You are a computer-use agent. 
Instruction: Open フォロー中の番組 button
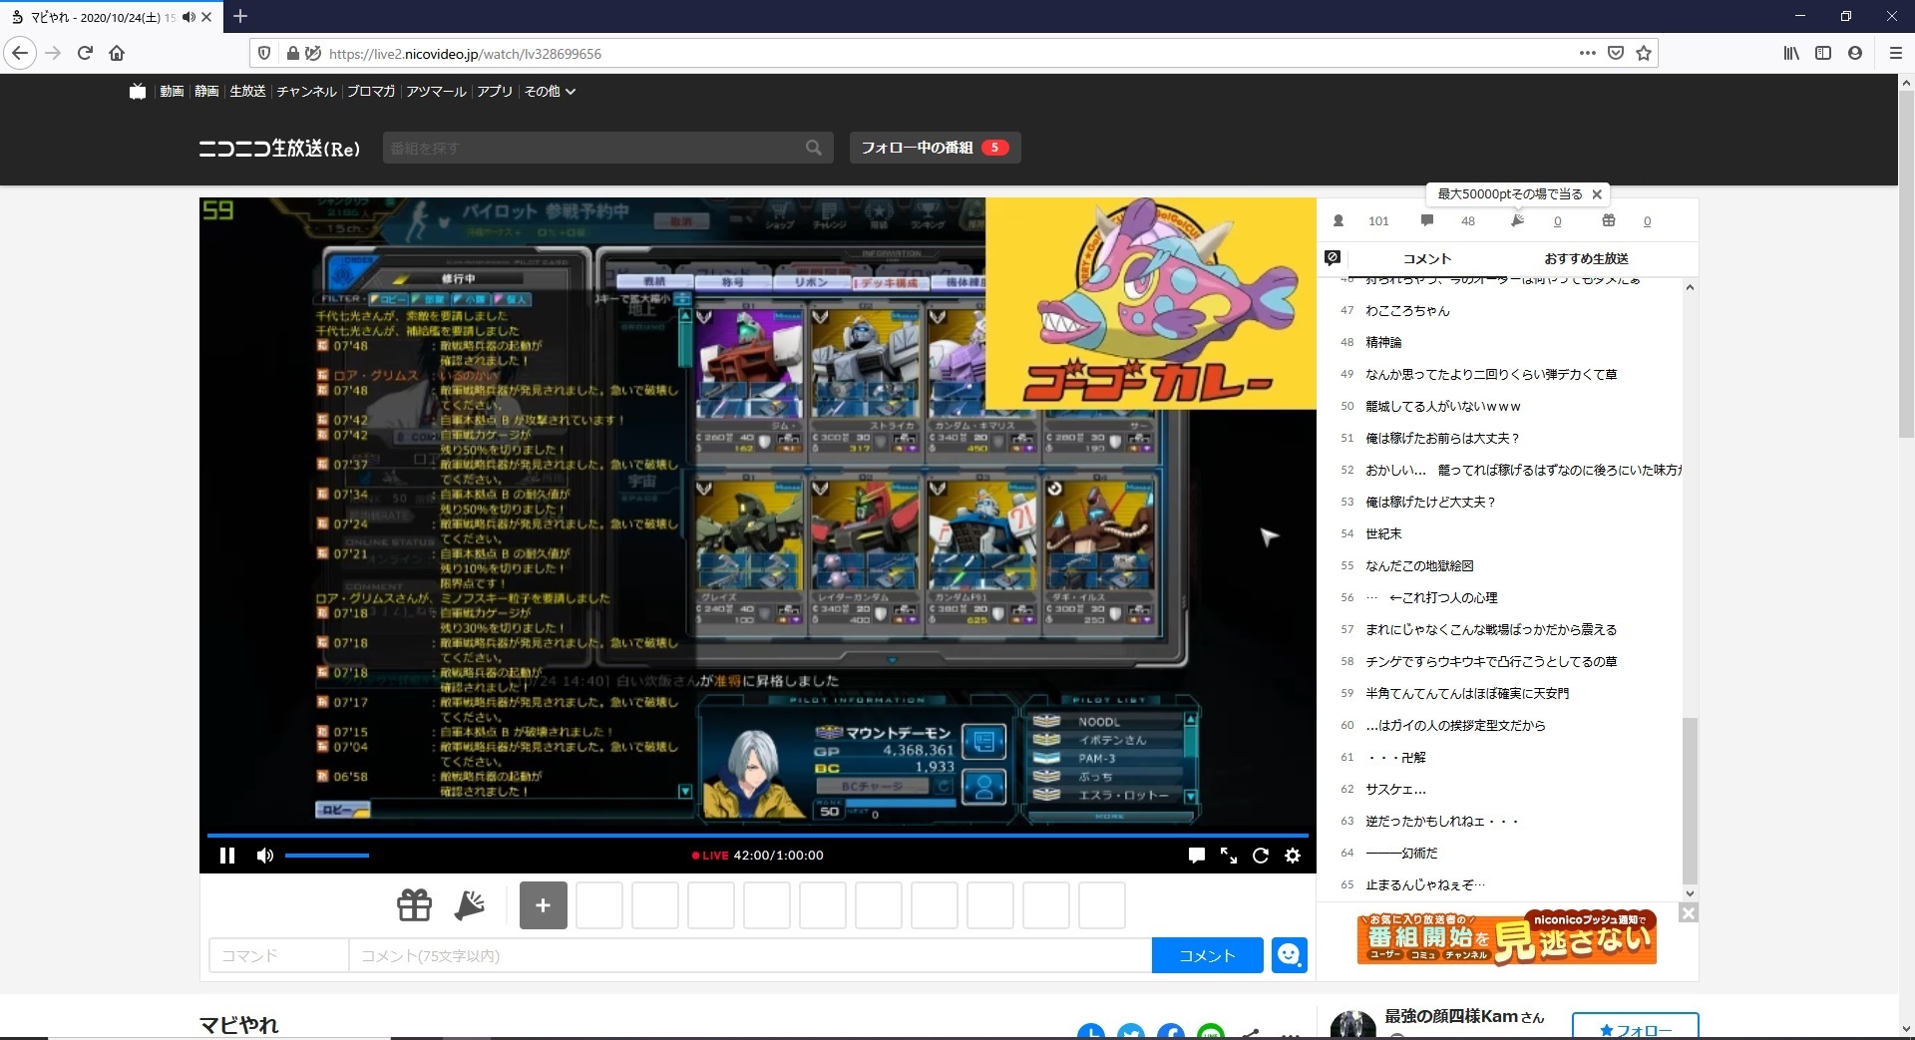click(x=935, y=148)
